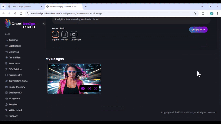221x124 pixels.
Task: Click the address bar URL
Action: pyautogui.click(x=67, y=14)
